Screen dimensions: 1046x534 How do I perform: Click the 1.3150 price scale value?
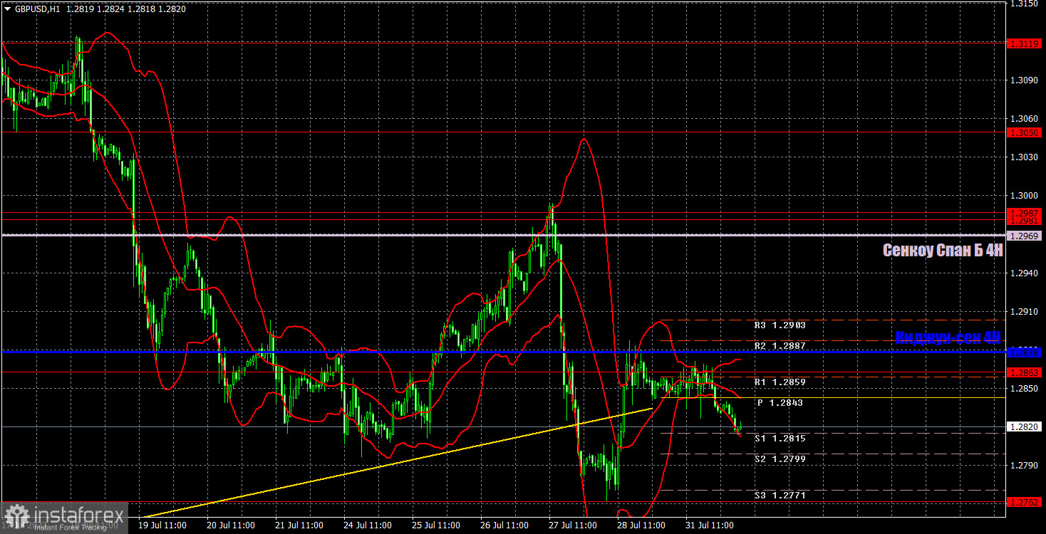tap(1024, 4)
